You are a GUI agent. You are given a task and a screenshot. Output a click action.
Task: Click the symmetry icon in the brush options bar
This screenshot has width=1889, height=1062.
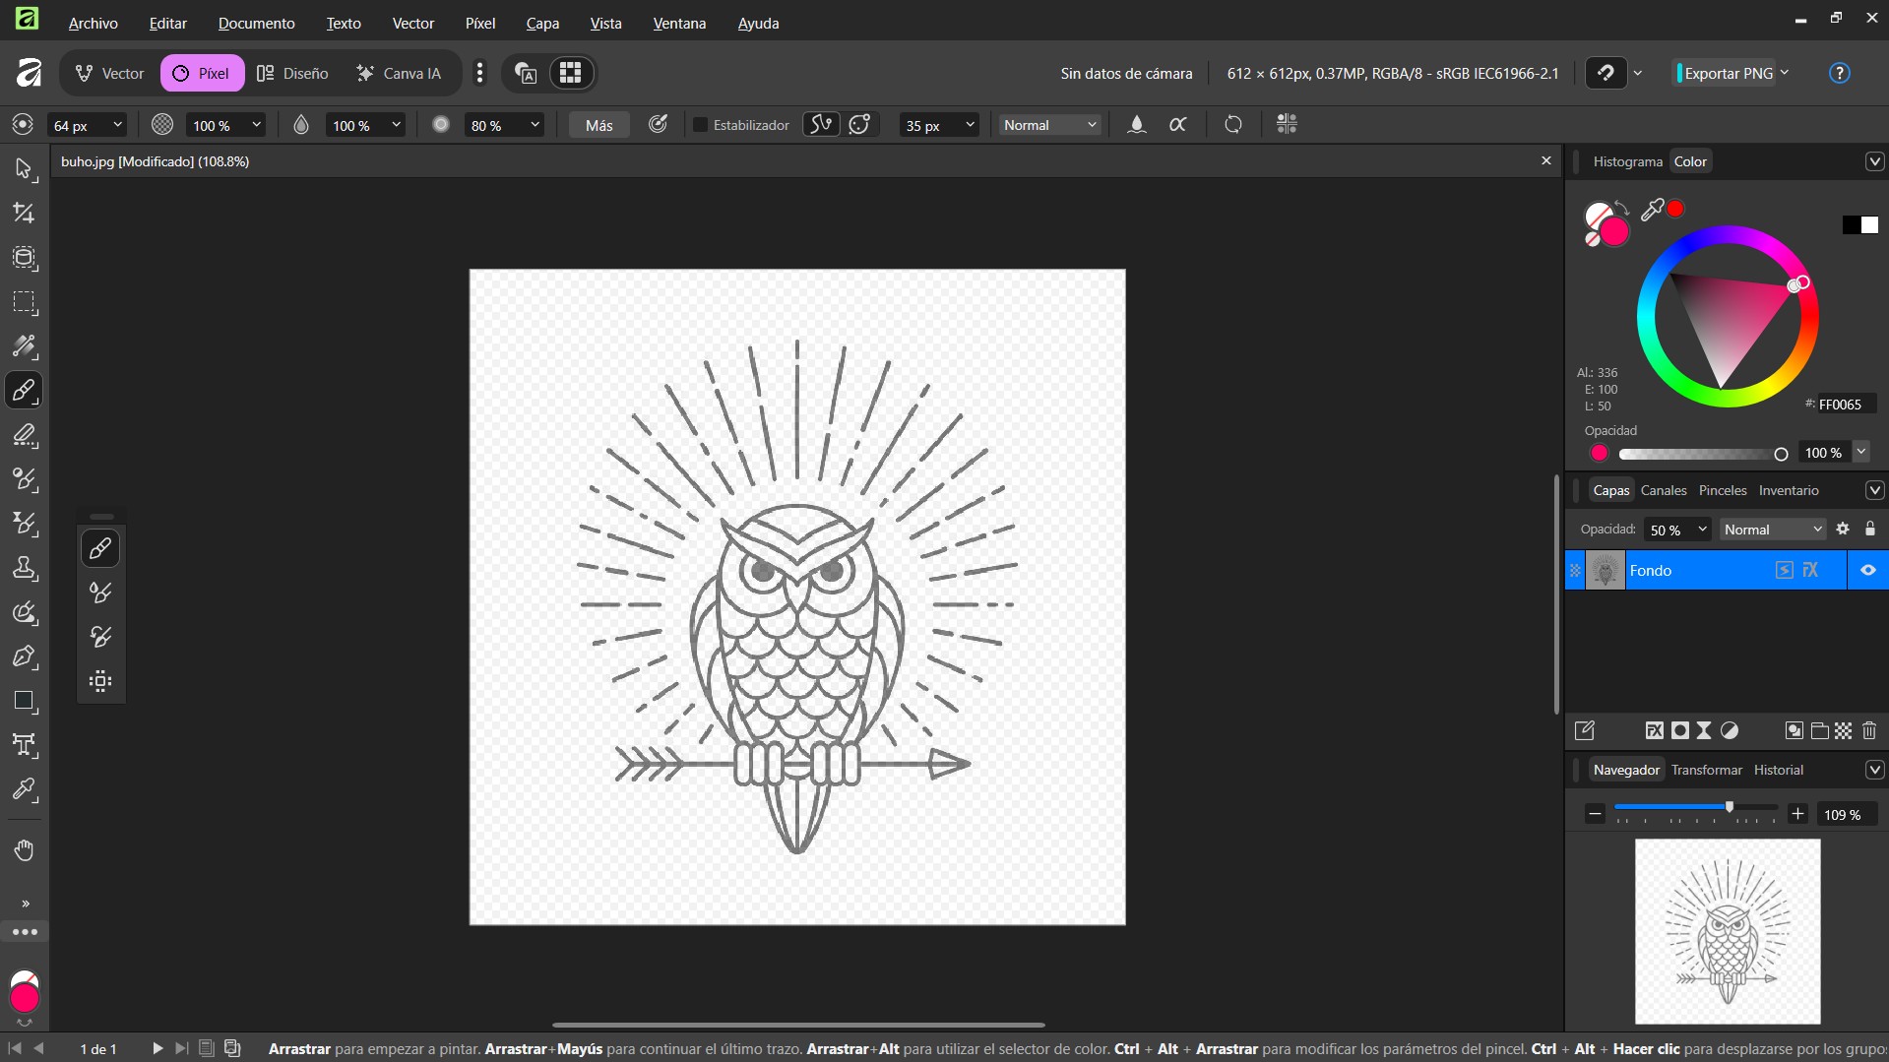1287,124
